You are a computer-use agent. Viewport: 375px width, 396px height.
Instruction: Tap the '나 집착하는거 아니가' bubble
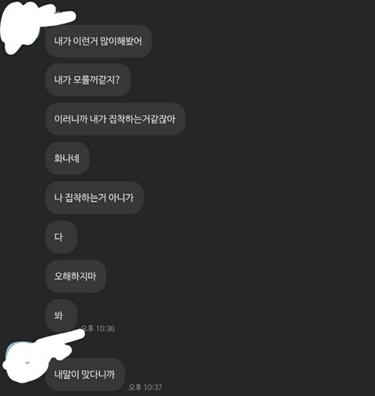95,198
